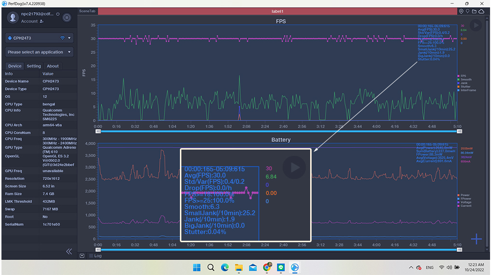Click the play button on FPS chart

476,25
